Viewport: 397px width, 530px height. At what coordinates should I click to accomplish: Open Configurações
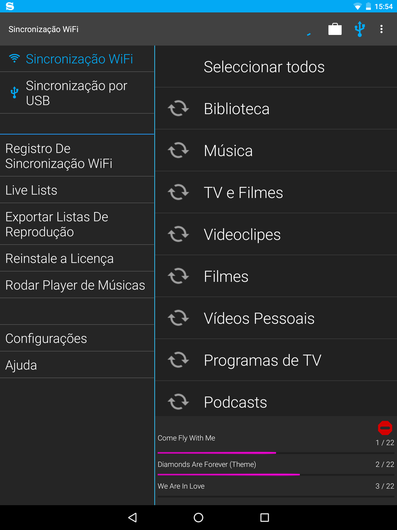click(x=77, y=338)
